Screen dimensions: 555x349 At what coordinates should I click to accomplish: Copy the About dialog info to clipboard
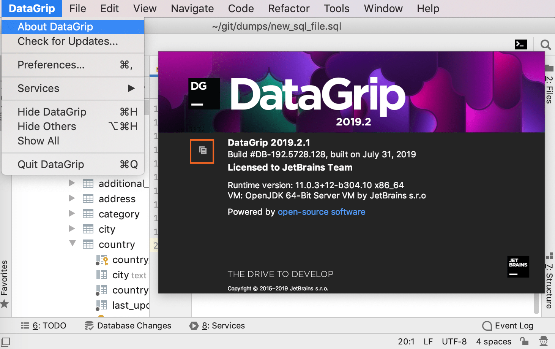pos(203,151)
